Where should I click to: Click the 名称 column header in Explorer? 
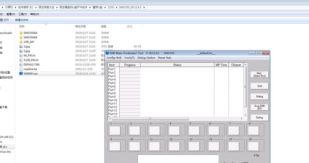[x=22, y=26]
